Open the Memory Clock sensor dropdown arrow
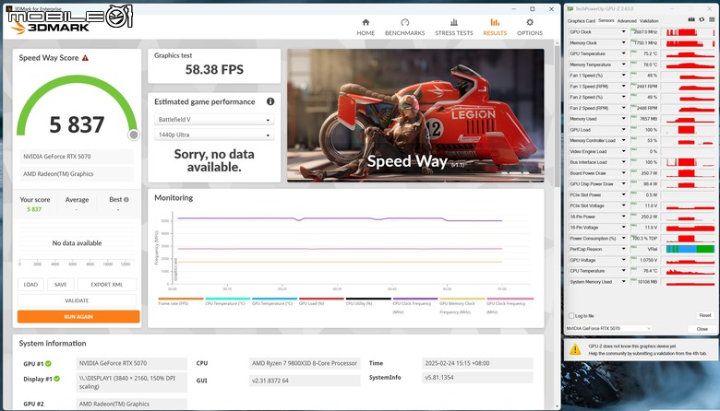720x411 pixels. (x=624, y=42)
